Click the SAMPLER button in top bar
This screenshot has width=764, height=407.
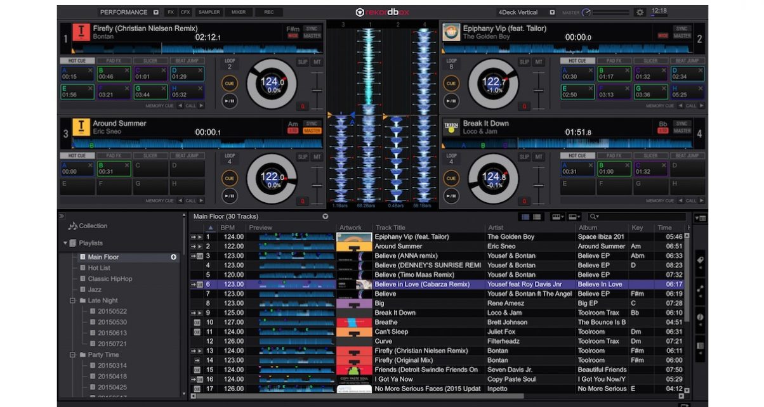[x=208, y=12]
